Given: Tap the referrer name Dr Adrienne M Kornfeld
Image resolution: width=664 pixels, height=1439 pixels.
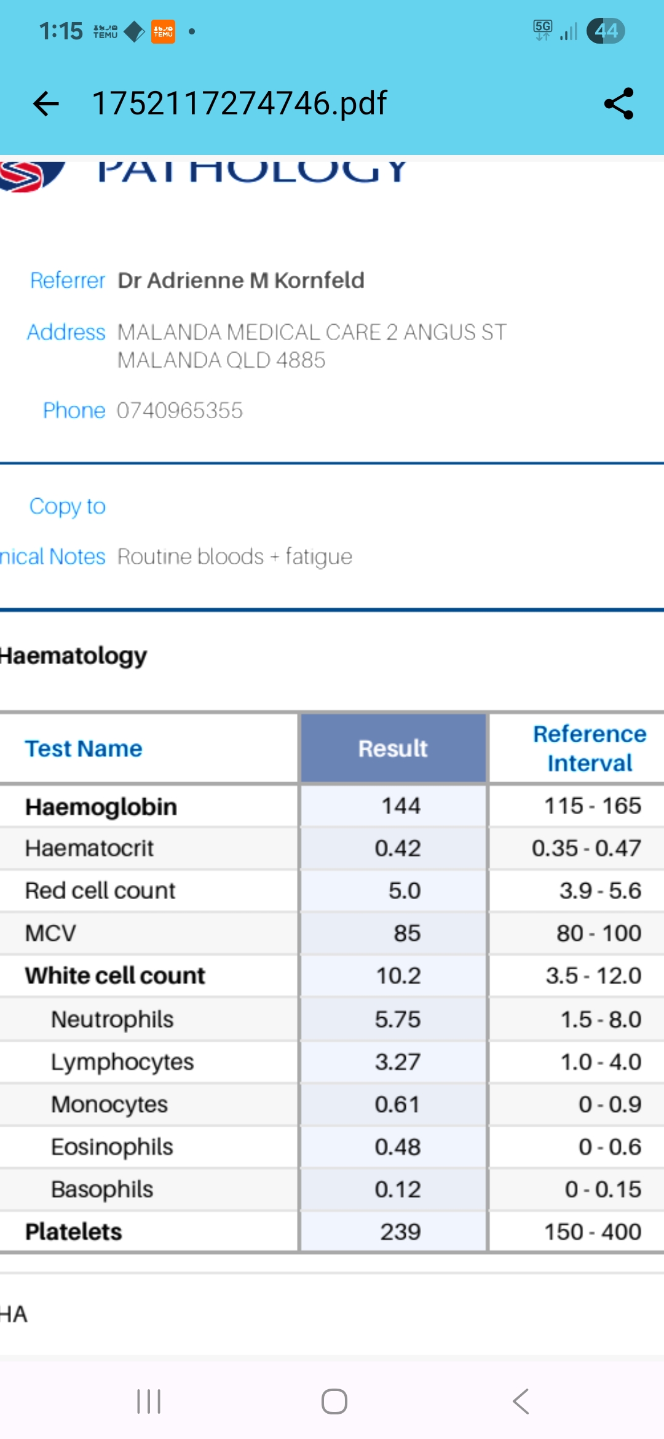Looking at the screenshot, I should pyautogui.click(x=241, y=280).
